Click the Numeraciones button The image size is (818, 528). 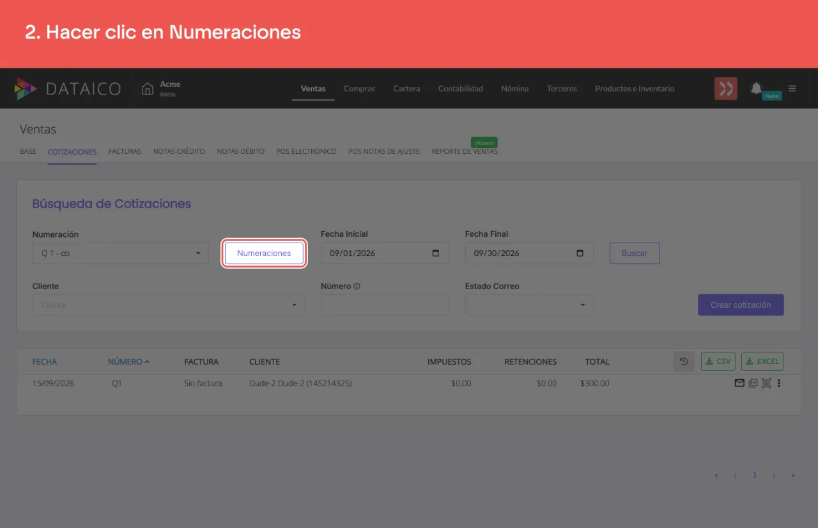264,253
